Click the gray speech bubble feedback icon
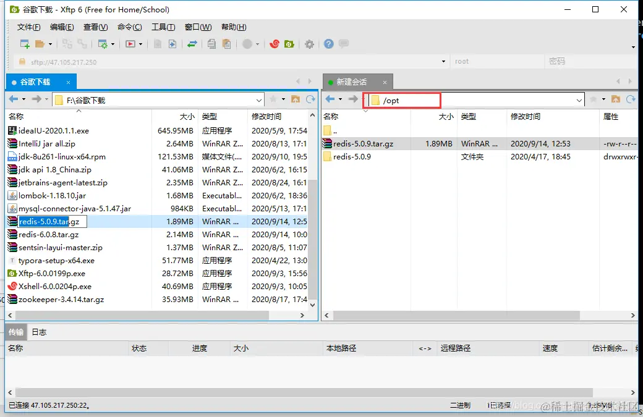 (344, 43)
